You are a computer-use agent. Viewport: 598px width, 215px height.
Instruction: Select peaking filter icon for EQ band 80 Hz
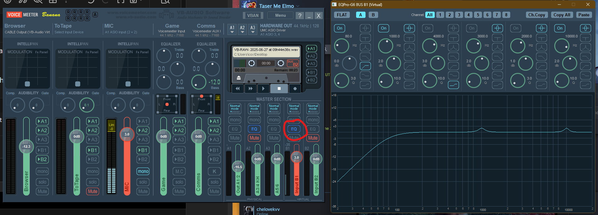(365, 28)
